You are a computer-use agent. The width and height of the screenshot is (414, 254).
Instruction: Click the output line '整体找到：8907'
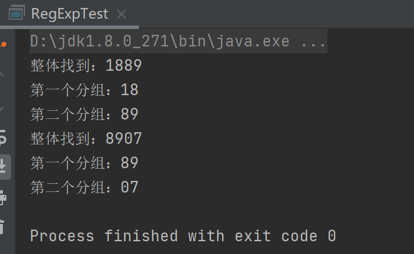click(86, 139)
